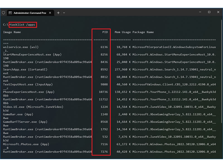
Task: Click GameBarFTServer.exe (App) entry
Action: (25, 122)
